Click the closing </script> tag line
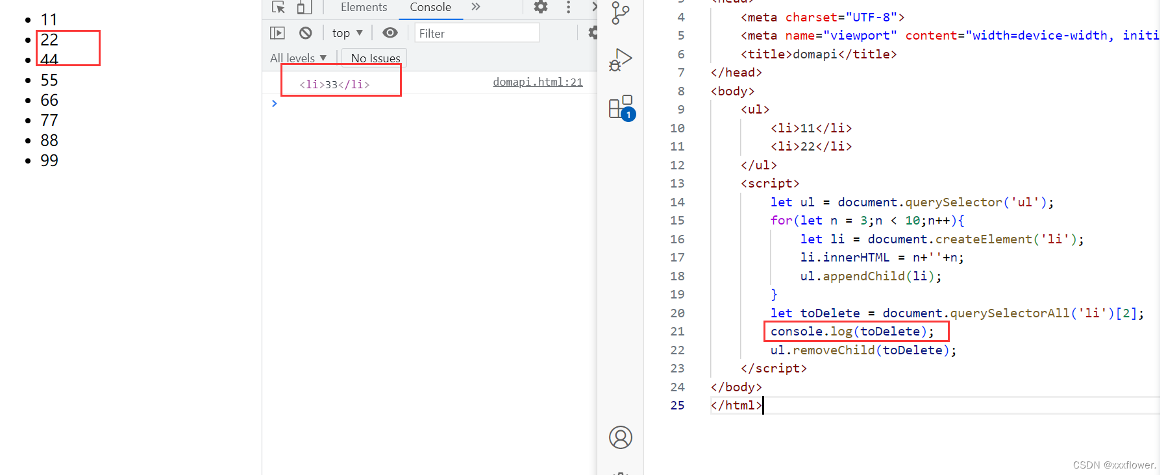The height and width of the screenshot is (475, 1166). (x=774, y=369)
